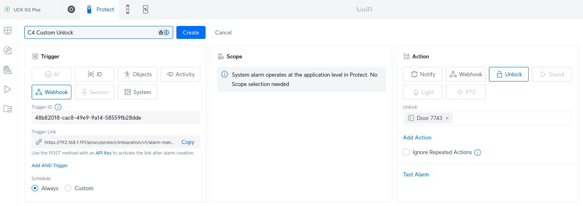Open the protected archive folder icon in sidebar
Screen dimensions: 583x206
(x=8, y=109)
